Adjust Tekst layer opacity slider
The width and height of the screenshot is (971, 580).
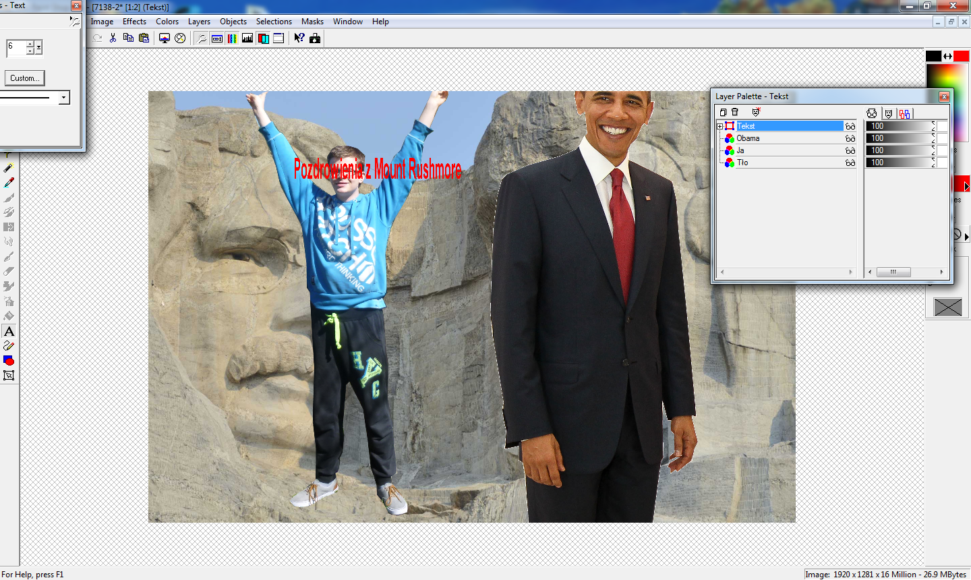coord(901,126)
